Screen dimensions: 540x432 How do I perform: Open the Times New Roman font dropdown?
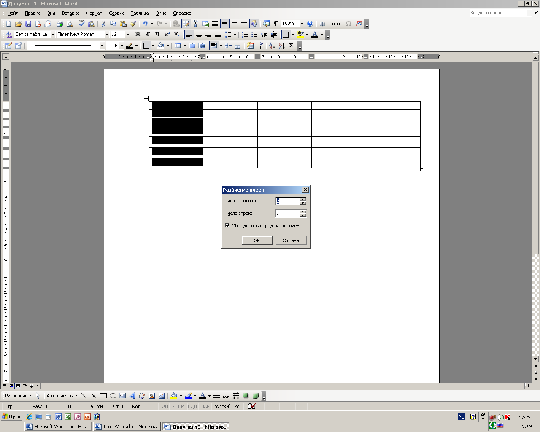pos(107,35)
